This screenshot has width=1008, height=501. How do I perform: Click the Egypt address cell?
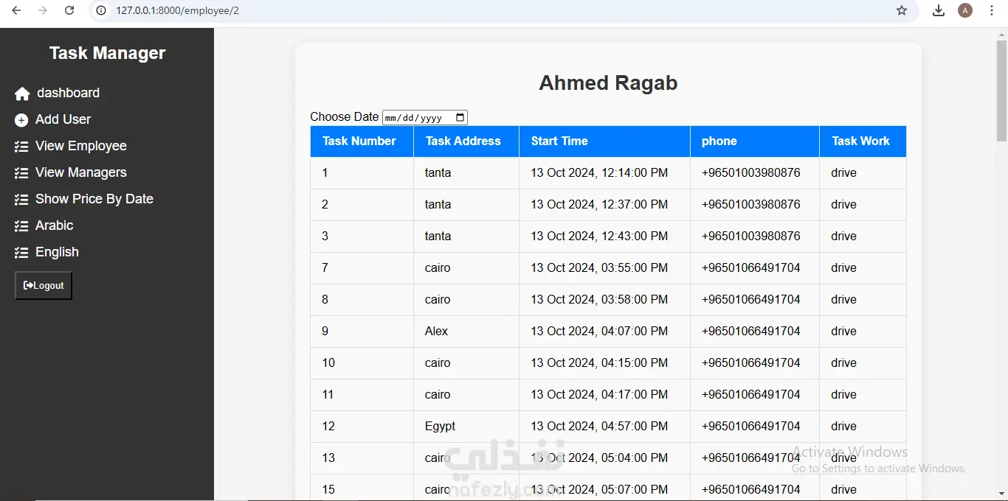466,427
